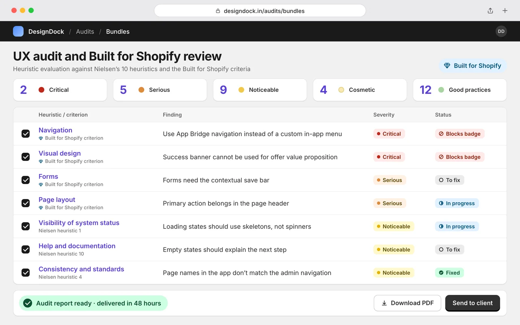Click Noticeable pill in Consistency and standards row
Image resolution: width=520 pixels, height=325 pixels.
394,273
